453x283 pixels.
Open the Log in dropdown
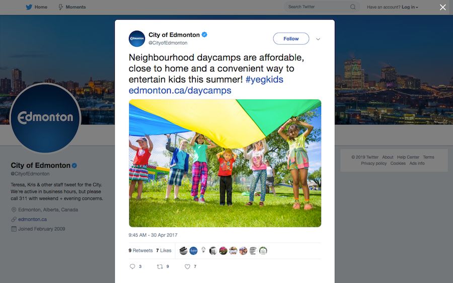(410, 7)
